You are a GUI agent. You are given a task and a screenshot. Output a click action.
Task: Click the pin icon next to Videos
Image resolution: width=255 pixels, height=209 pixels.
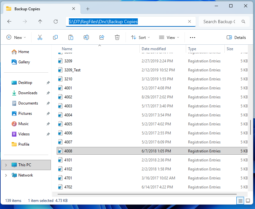[x=48, y=134]
